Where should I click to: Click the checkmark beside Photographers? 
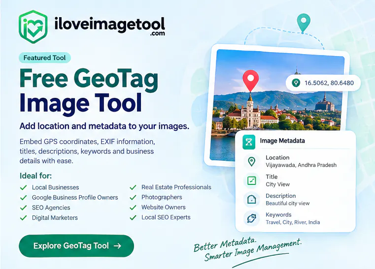click(x=133, y=197)
